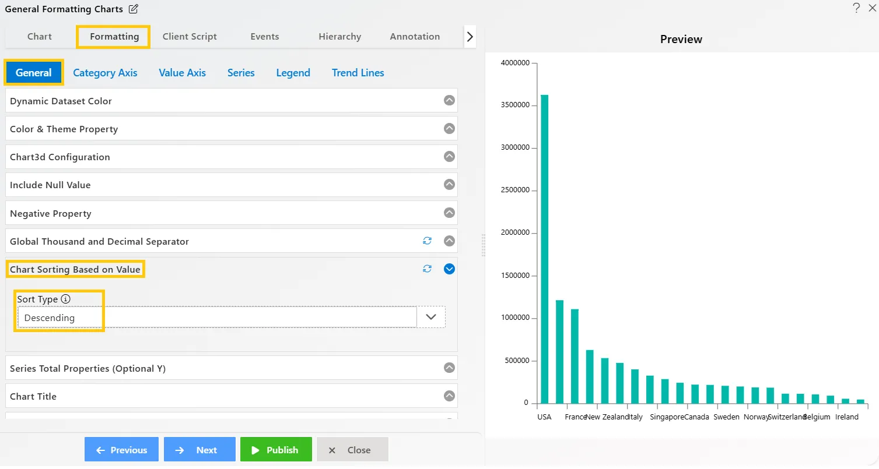Expand Global Thousand and Decimal Separator section
Viewport: 879px width, 469px height.
[x=449, y=241]
